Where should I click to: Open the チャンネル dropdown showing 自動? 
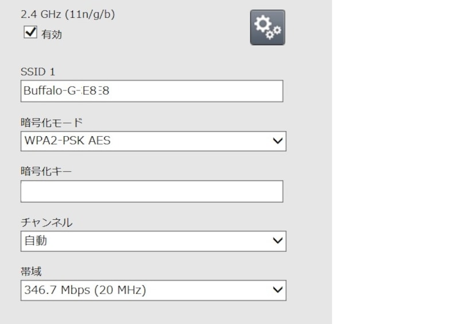point(143,241)
